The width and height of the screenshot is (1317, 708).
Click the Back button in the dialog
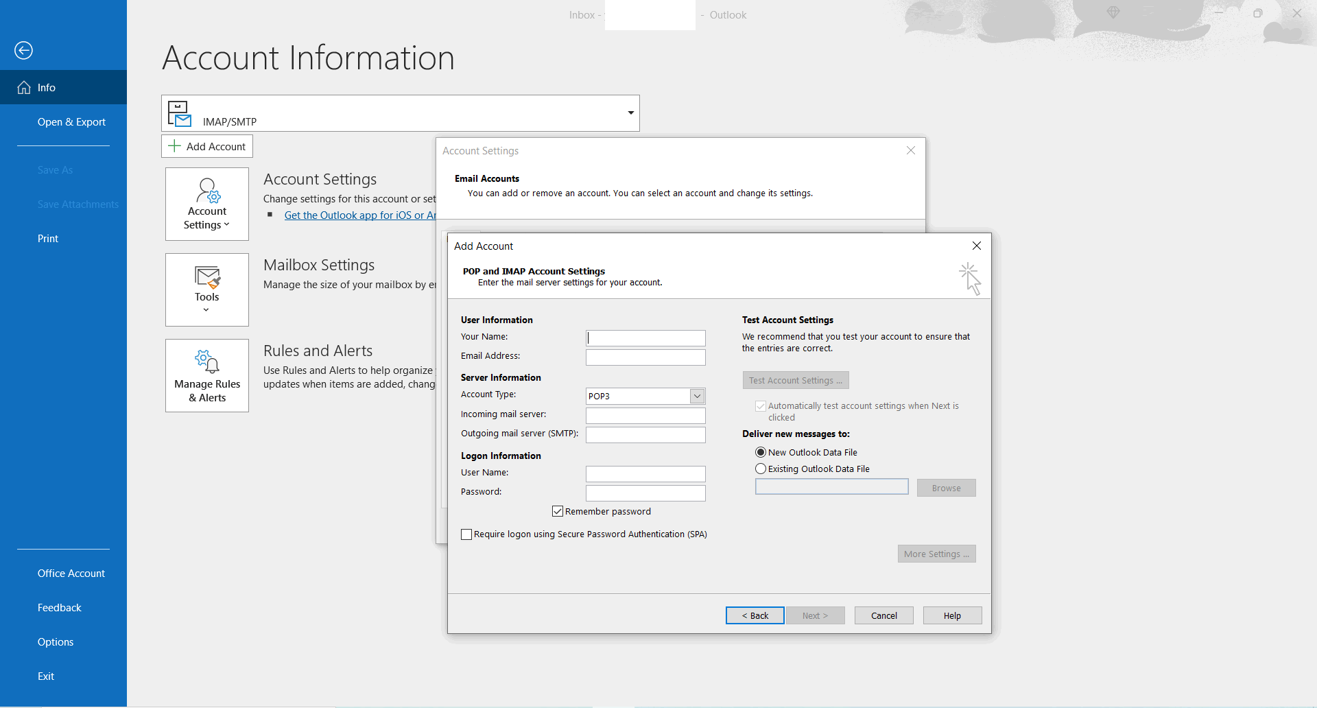[755, 616]
